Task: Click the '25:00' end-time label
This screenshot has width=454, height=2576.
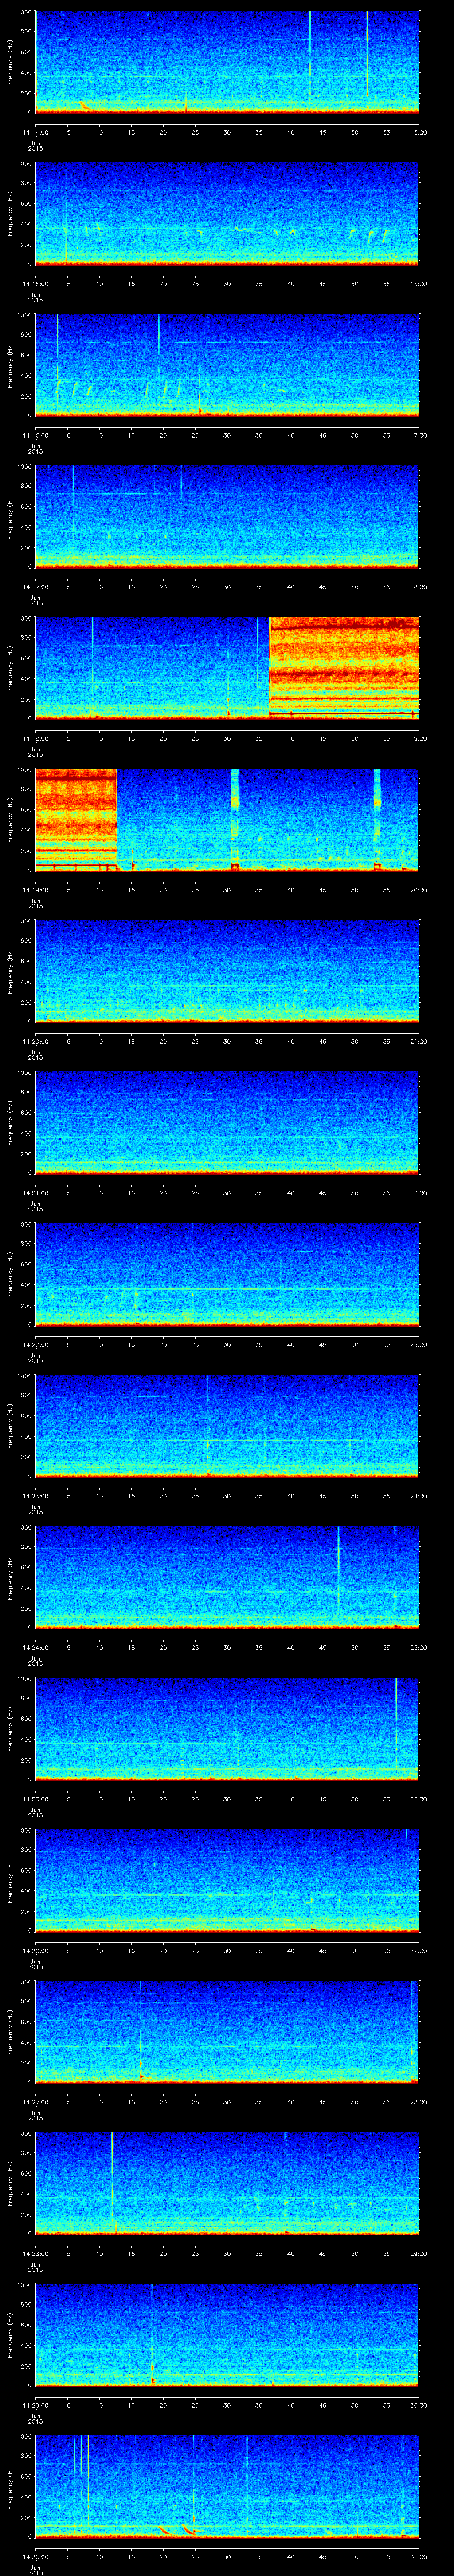Action: click(419, 1647)
